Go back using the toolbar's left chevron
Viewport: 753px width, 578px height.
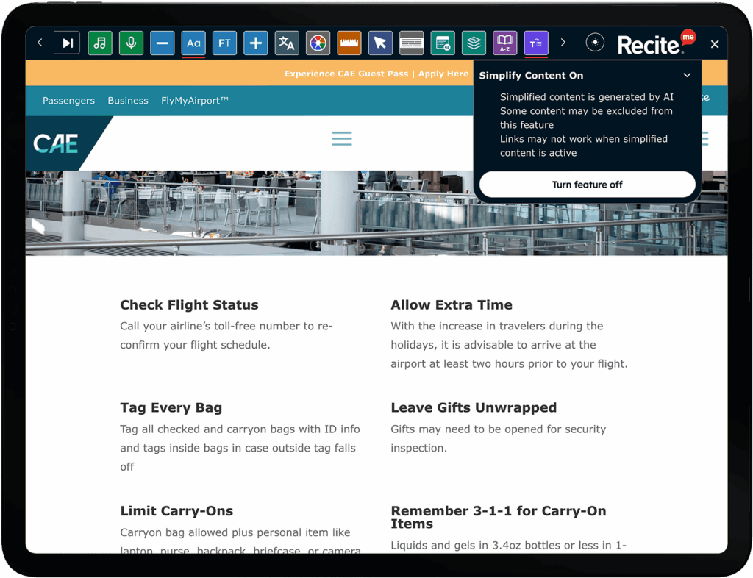[x=40, y=43]
